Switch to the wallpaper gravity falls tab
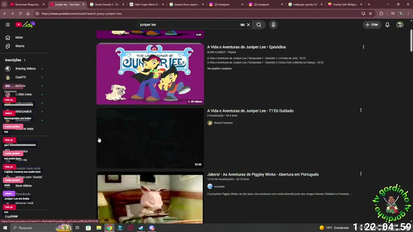413x232 pixels. point(305,5)
